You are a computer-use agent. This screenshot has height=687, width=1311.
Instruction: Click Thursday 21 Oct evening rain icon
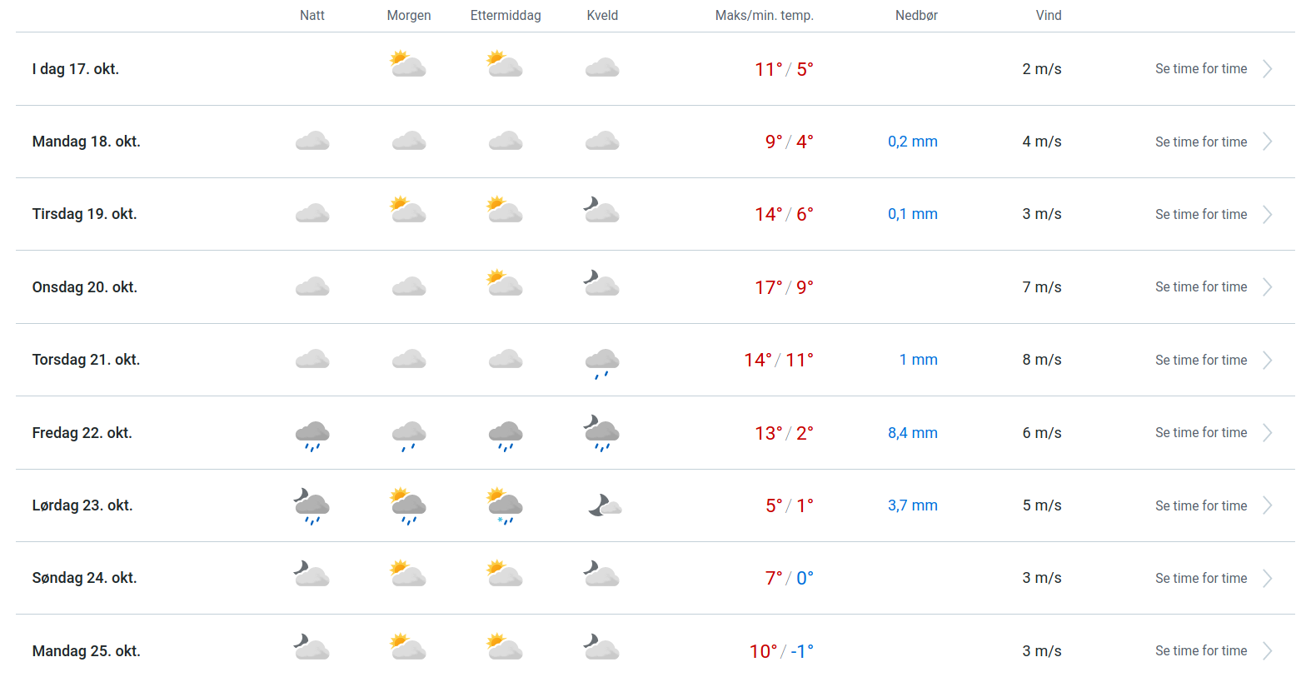point(602,362)
